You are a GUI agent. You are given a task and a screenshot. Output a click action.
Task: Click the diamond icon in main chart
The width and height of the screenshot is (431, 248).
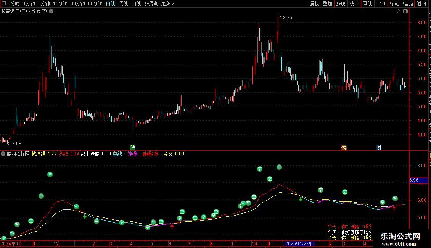click(398, 11)
